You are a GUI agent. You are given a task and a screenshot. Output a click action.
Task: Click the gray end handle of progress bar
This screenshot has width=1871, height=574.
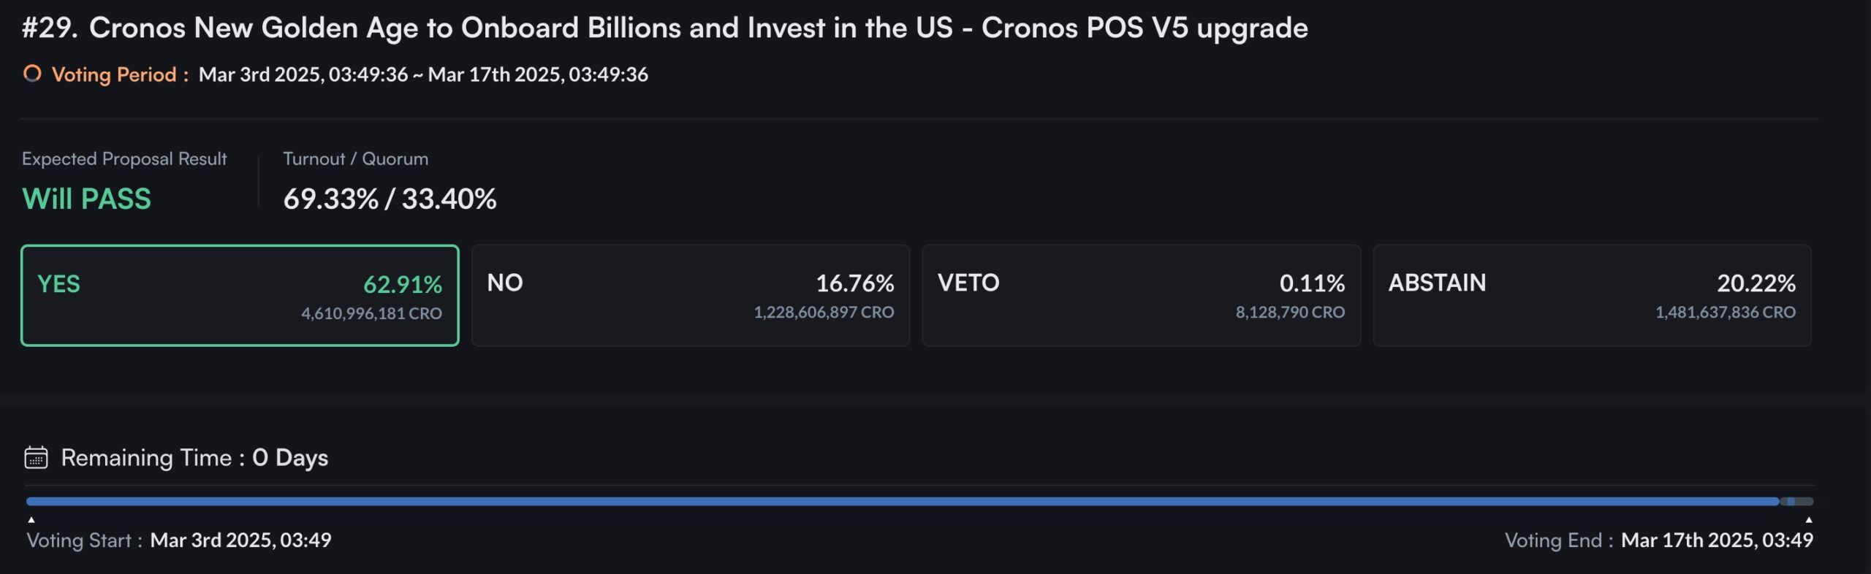(x=1797, y=502)
